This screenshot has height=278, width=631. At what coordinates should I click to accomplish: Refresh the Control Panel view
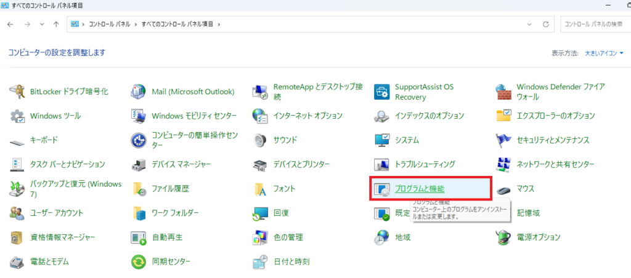click(546, 24)
